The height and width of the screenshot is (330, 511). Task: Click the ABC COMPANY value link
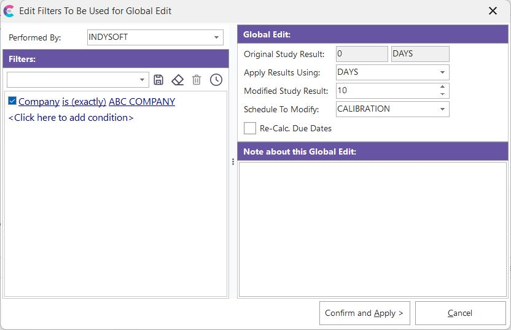tap(142, 102)
